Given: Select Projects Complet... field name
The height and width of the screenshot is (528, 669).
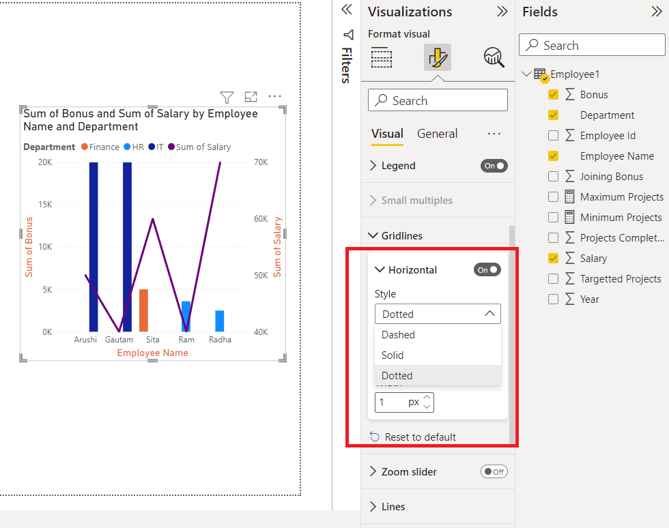Looking at the screenshot, I should point(622,237).
